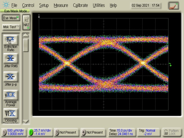Click the Extinction Ratio measurement icon
The width and height of the screenshot is (184, 138).
point(11,39)
